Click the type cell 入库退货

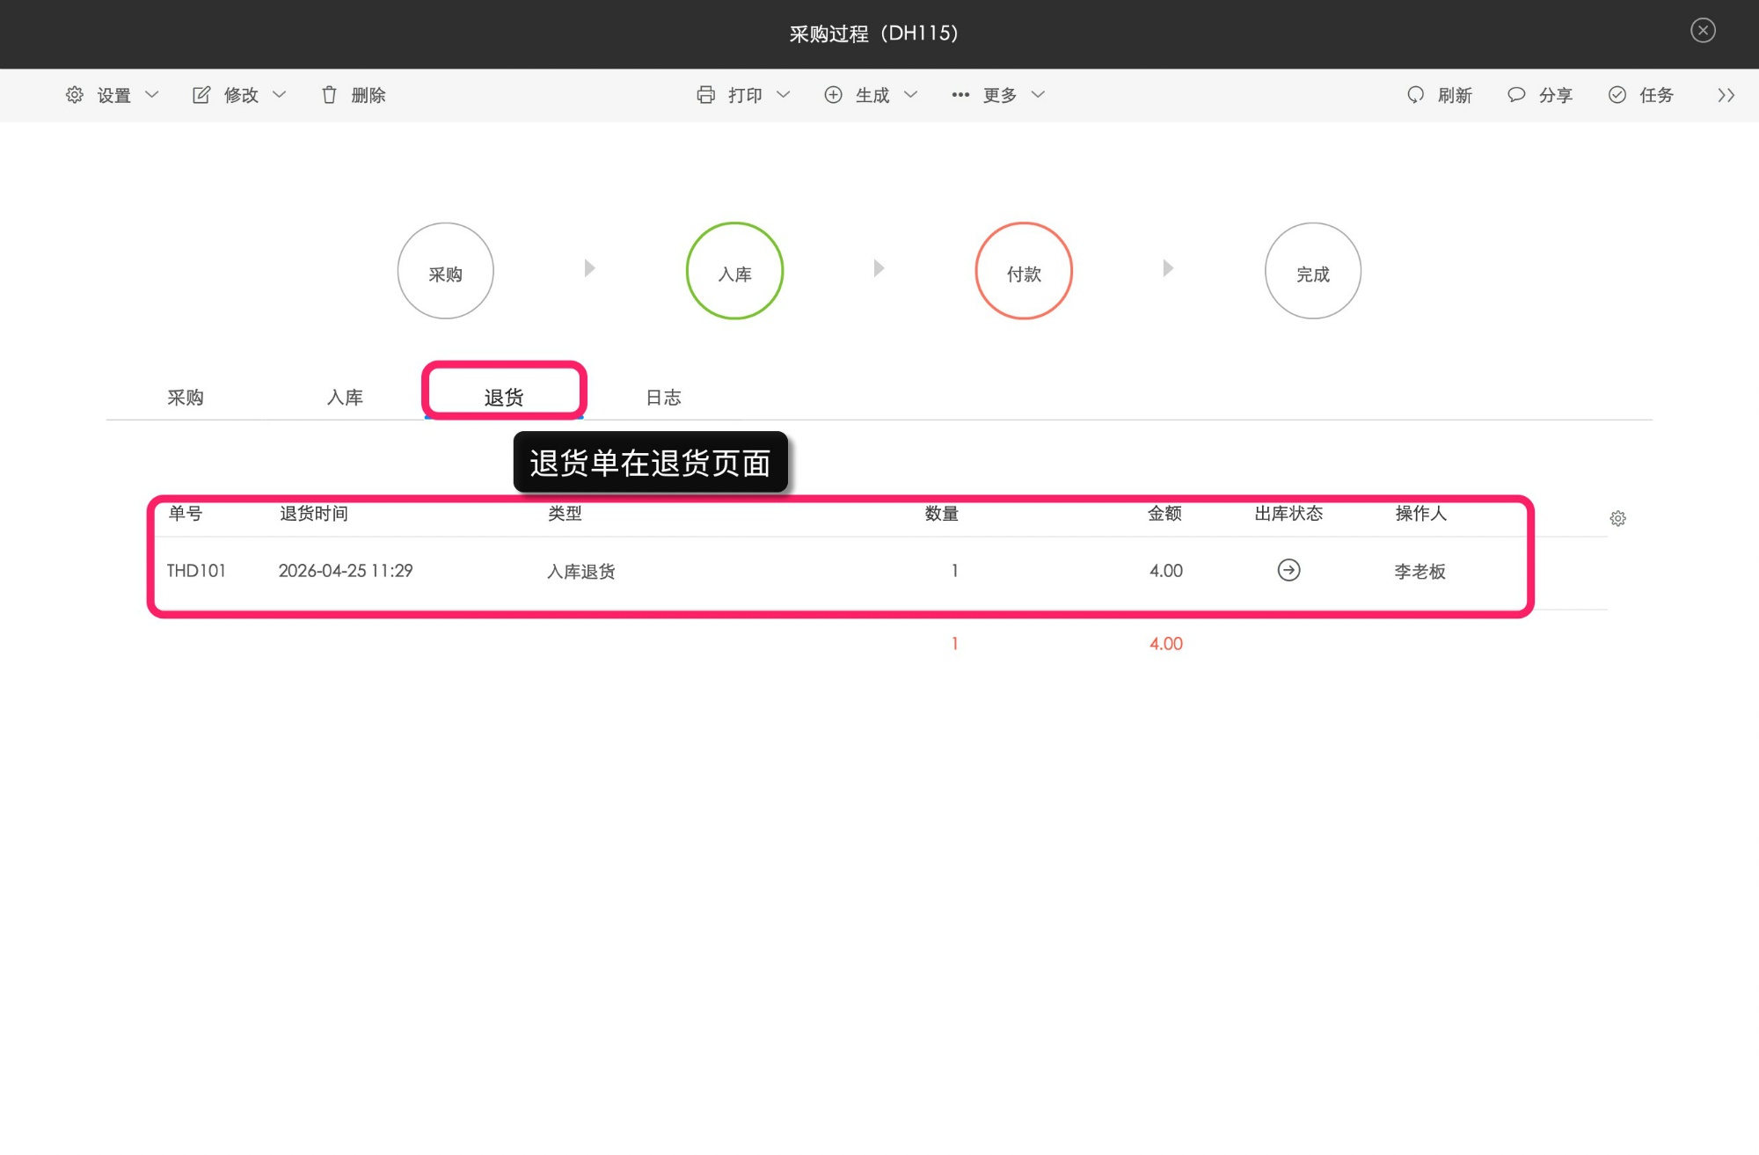[581, 572]
